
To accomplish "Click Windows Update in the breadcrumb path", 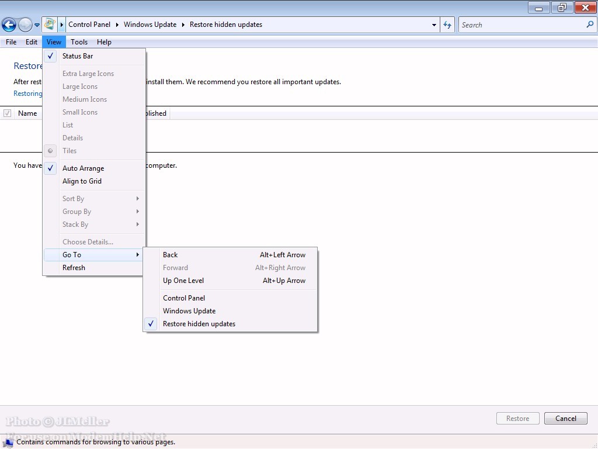I will coord(150,25).
